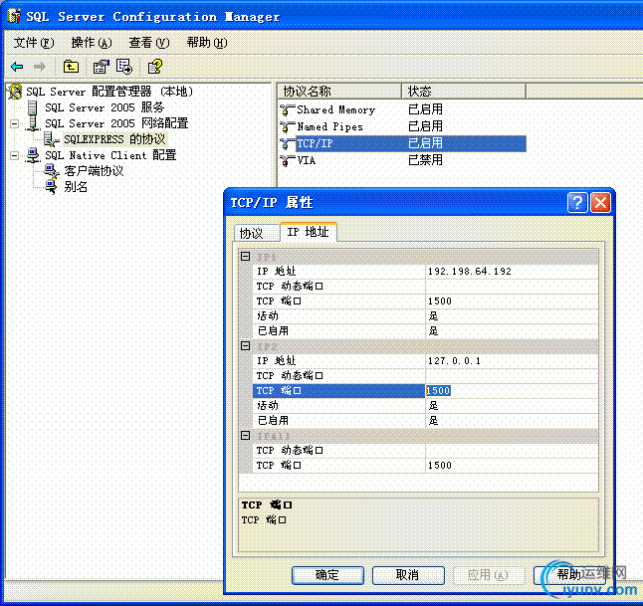
Task: Click the Named Pipes protocol icon
Action: [x=288, y=126]
